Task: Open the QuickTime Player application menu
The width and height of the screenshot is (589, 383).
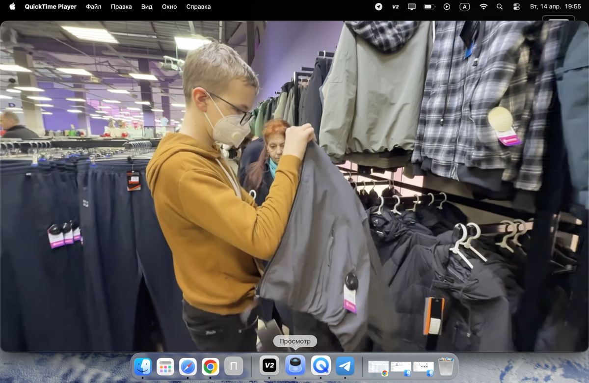Action: point(51,7)
